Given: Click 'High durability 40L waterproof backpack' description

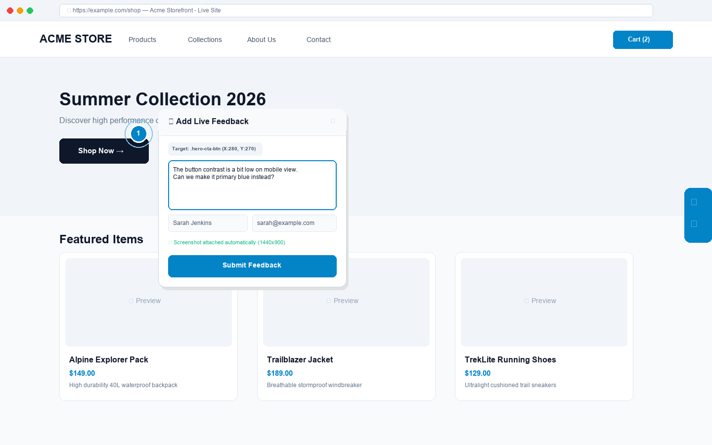Looking at the screenshot, I should point(124,385).
